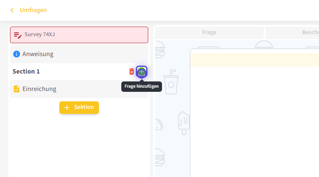Click the popsicle background icon
The height and width of the screenshot is (177, 319).
(183, 123)
